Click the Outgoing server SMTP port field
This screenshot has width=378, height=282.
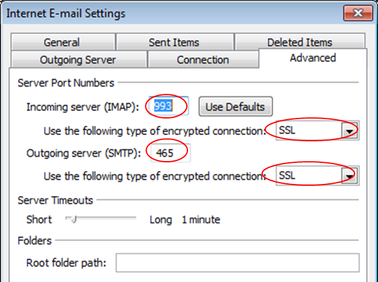[x=170, y=153]
